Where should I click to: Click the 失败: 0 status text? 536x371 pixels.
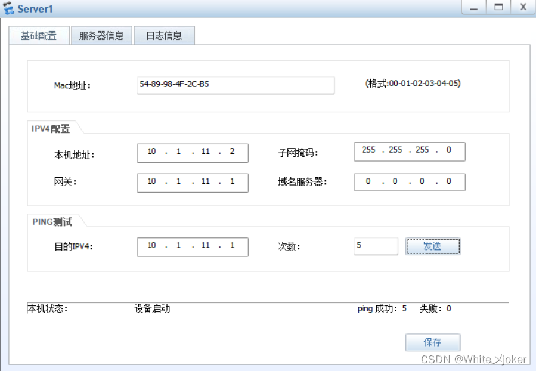[435, 308]
